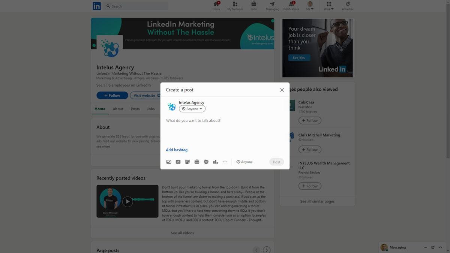Add a photo to the post
The width and height of the screenshot is (450, 253).
click(168, 162)
